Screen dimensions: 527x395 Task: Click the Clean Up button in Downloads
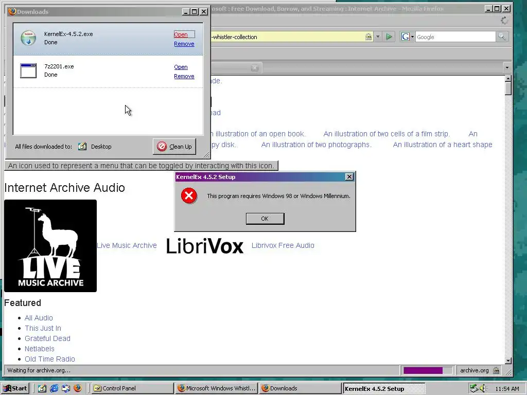pos(174,147)
